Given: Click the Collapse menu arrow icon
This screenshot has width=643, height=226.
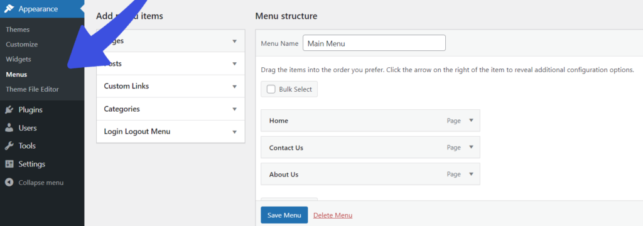Looking at the screenshot, I should tap(9, 183).
